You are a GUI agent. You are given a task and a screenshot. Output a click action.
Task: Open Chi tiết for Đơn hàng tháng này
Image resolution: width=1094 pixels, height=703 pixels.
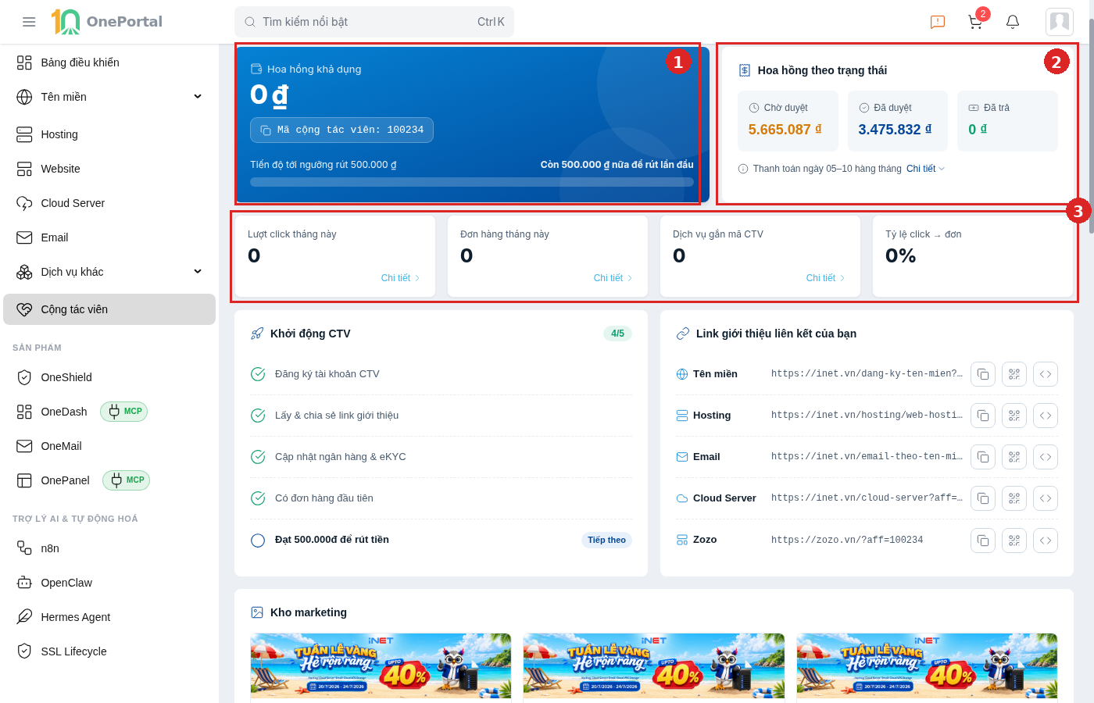point(613,278)
